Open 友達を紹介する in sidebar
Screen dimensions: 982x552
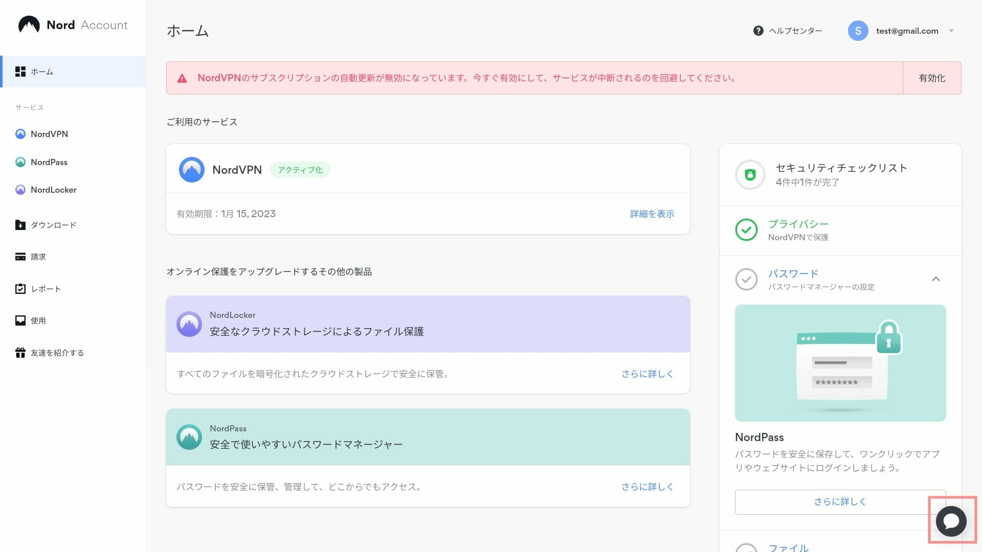tap(57, 353)
